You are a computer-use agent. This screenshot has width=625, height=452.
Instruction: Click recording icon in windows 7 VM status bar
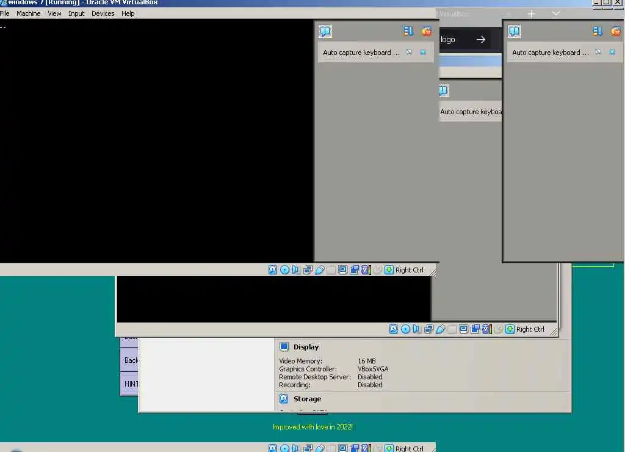click(354, 270)
